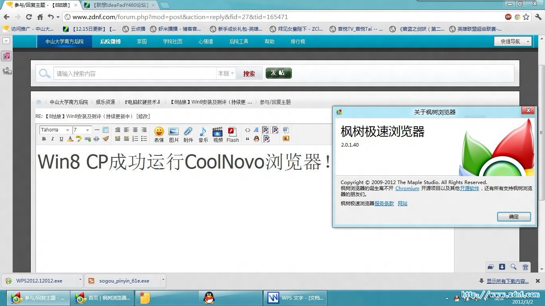Insert a table in the editor

point(106,130)
